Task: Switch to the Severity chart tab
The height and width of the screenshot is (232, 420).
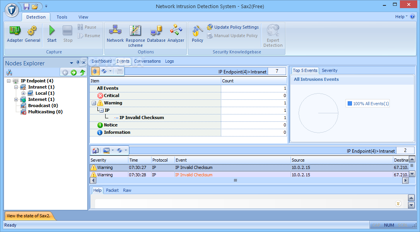Action: (330, 70)
